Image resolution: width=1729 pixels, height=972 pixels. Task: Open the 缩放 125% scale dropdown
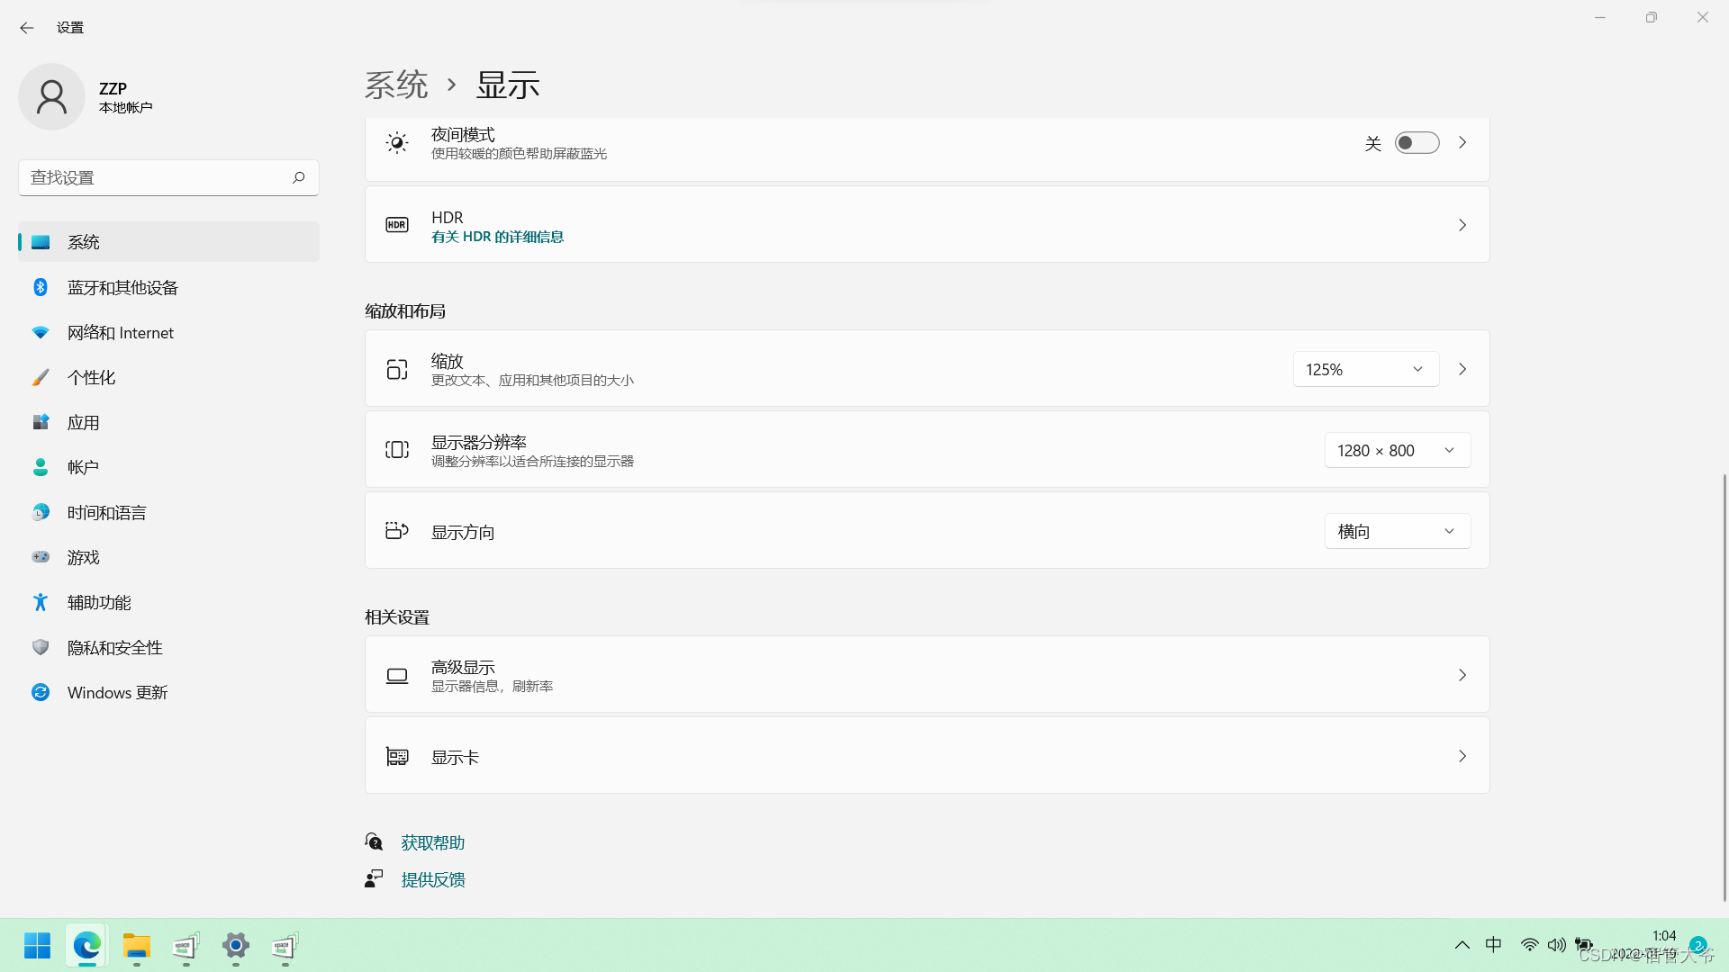pos(1365,369)
